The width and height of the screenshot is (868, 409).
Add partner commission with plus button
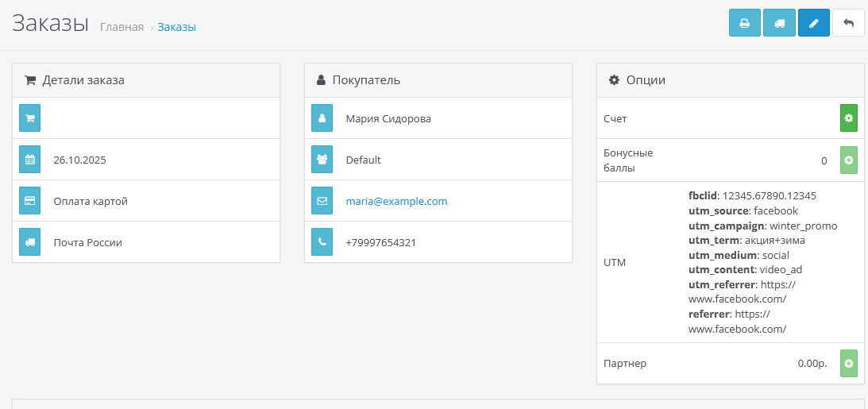[x=848, y=363]
